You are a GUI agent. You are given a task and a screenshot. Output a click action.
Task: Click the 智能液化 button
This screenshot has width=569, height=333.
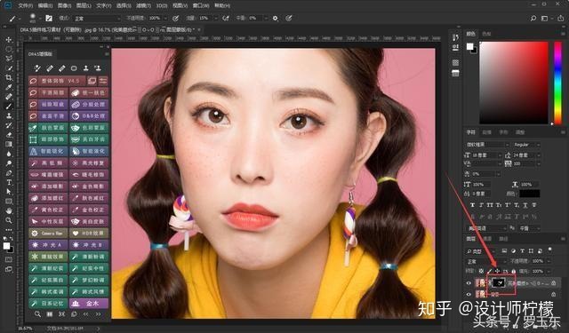[89, 151]
